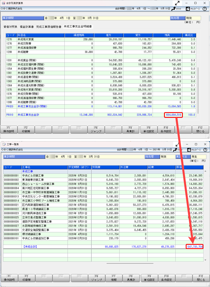Click 科目名 column header

(x=41, y=35)
